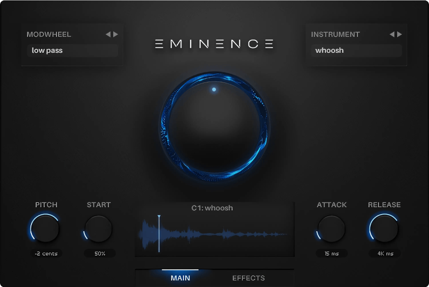Switch to the EFFECTS tab

[x=248, y=278]
